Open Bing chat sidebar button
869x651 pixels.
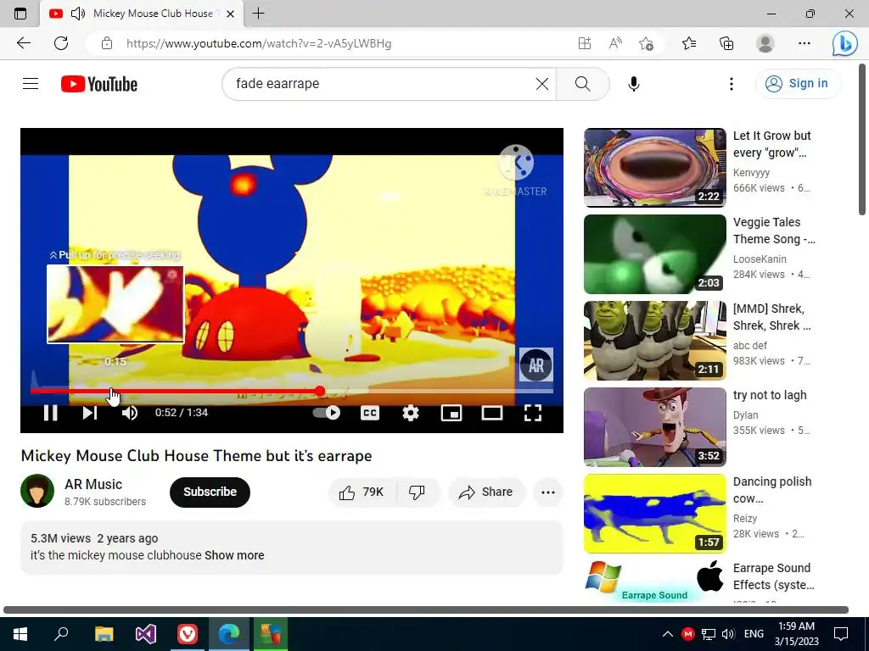pyautogui.click(x=844, y=43)
